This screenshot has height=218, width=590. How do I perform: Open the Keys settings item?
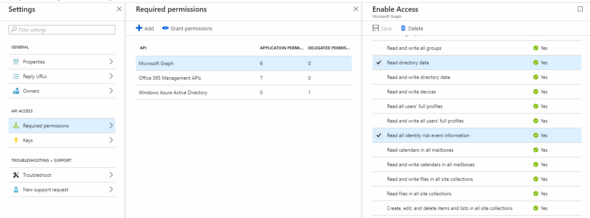click(x=62, y=140)
